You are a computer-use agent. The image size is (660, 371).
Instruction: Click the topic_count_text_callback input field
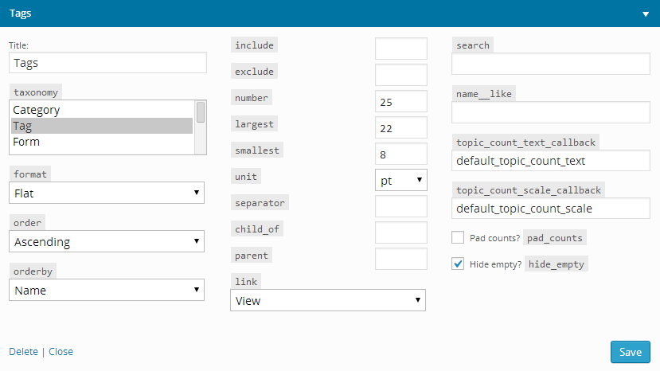coord(551,161)
